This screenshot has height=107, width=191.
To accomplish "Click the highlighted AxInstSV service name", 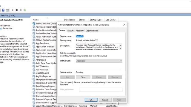I will point(80,36).
